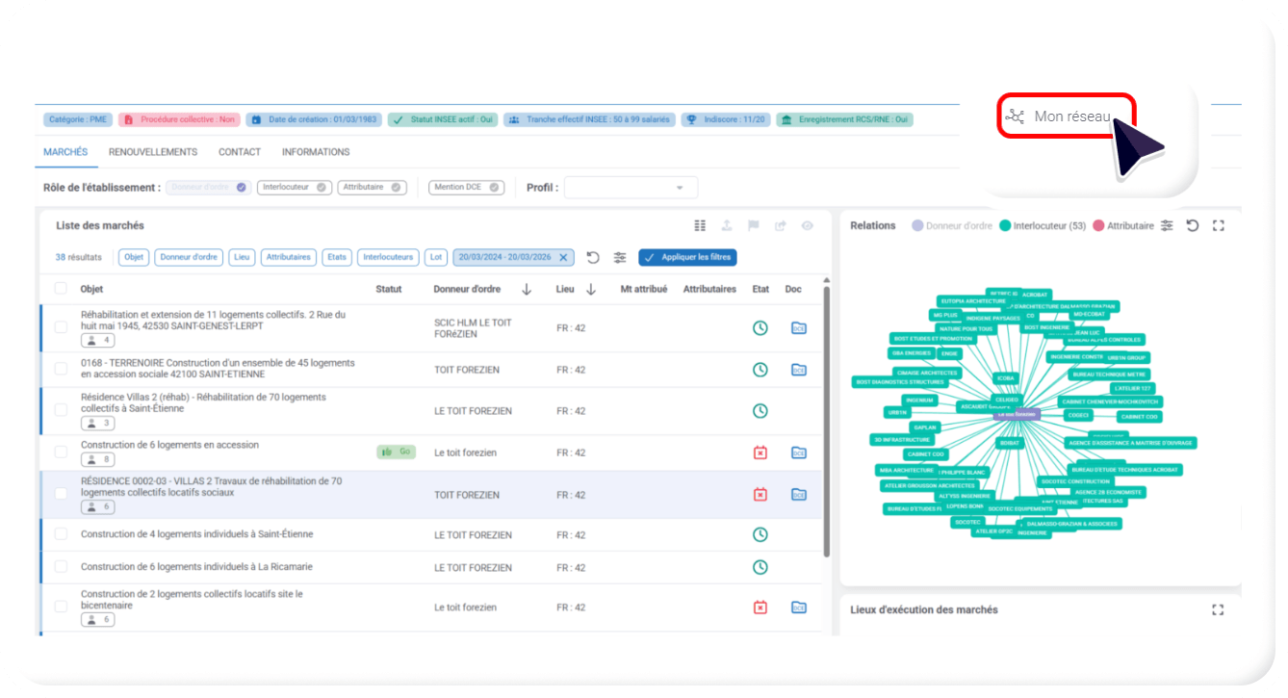Image resolution: width=1288 pixels, height=698 pixels.
Task: Open the DCE document for first market row
Action: click(798, 328)
